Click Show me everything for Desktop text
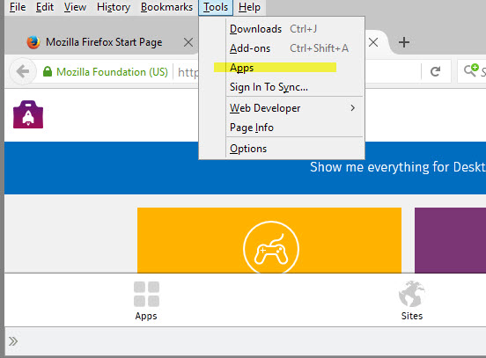The image size is (486, 358). (398, 167)
